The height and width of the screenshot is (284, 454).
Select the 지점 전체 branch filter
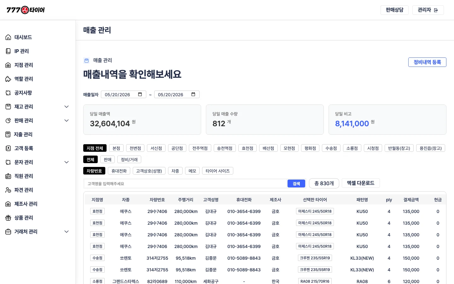(95, 148)
